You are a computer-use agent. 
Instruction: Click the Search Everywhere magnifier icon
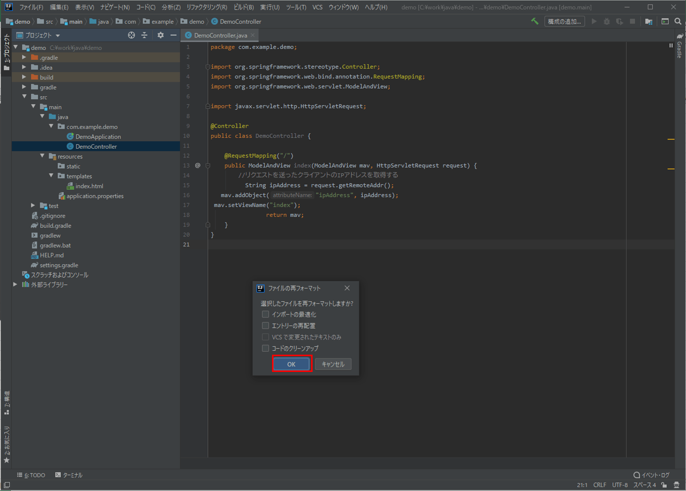678,21
